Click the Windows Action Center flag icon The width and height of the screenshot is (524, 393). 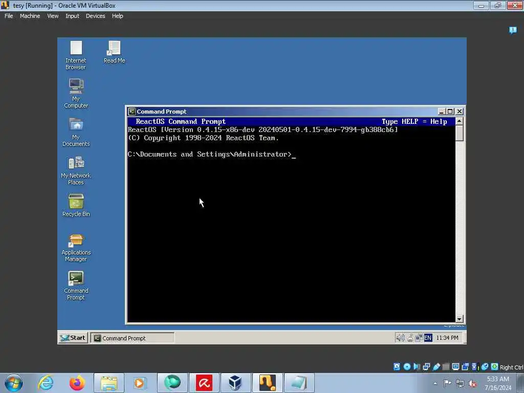tap(447, 383)
